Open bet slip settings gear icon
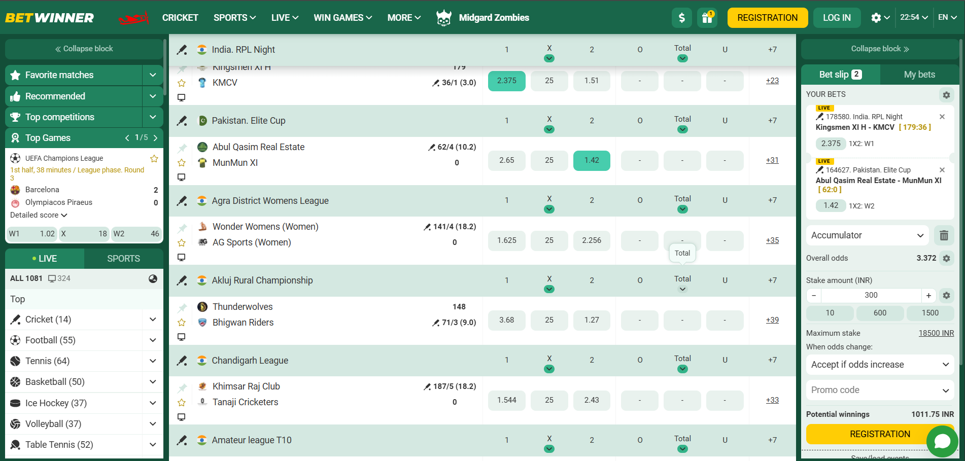 tap(946, 95)
